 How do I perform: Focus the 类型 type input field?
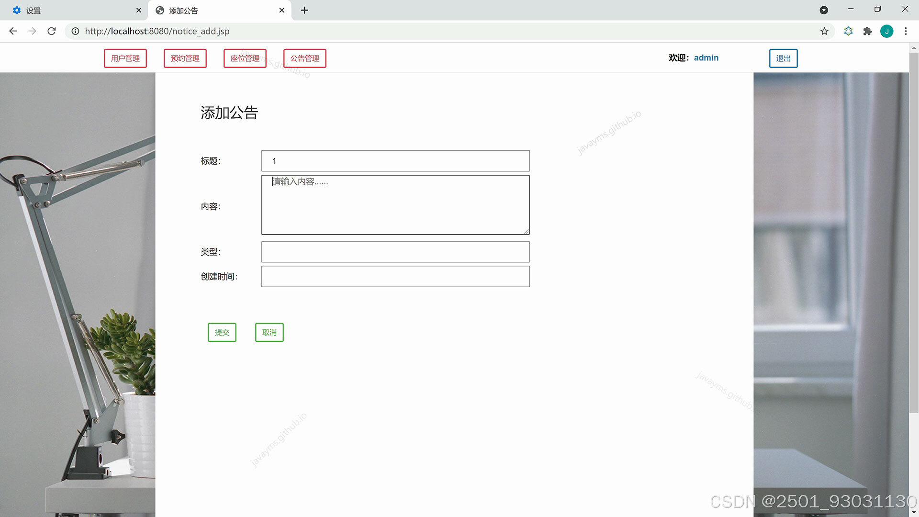[395, 252]
